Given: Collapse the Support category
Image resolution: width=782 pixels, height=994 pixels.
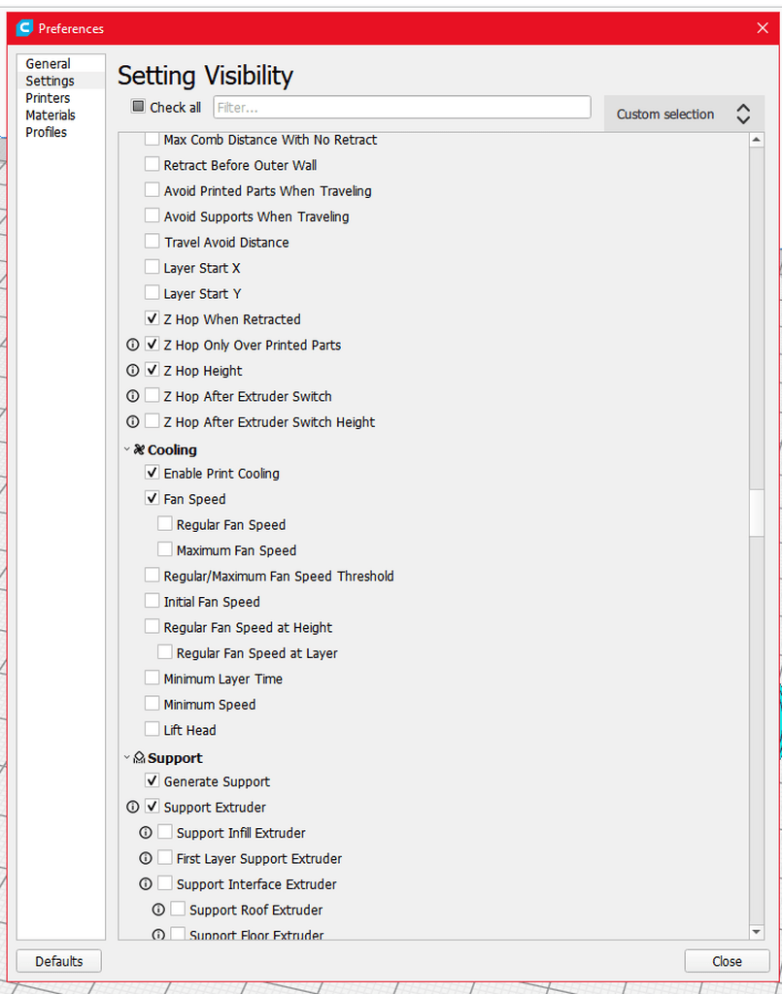Looking at the screenshot, I should click(127, 757).
